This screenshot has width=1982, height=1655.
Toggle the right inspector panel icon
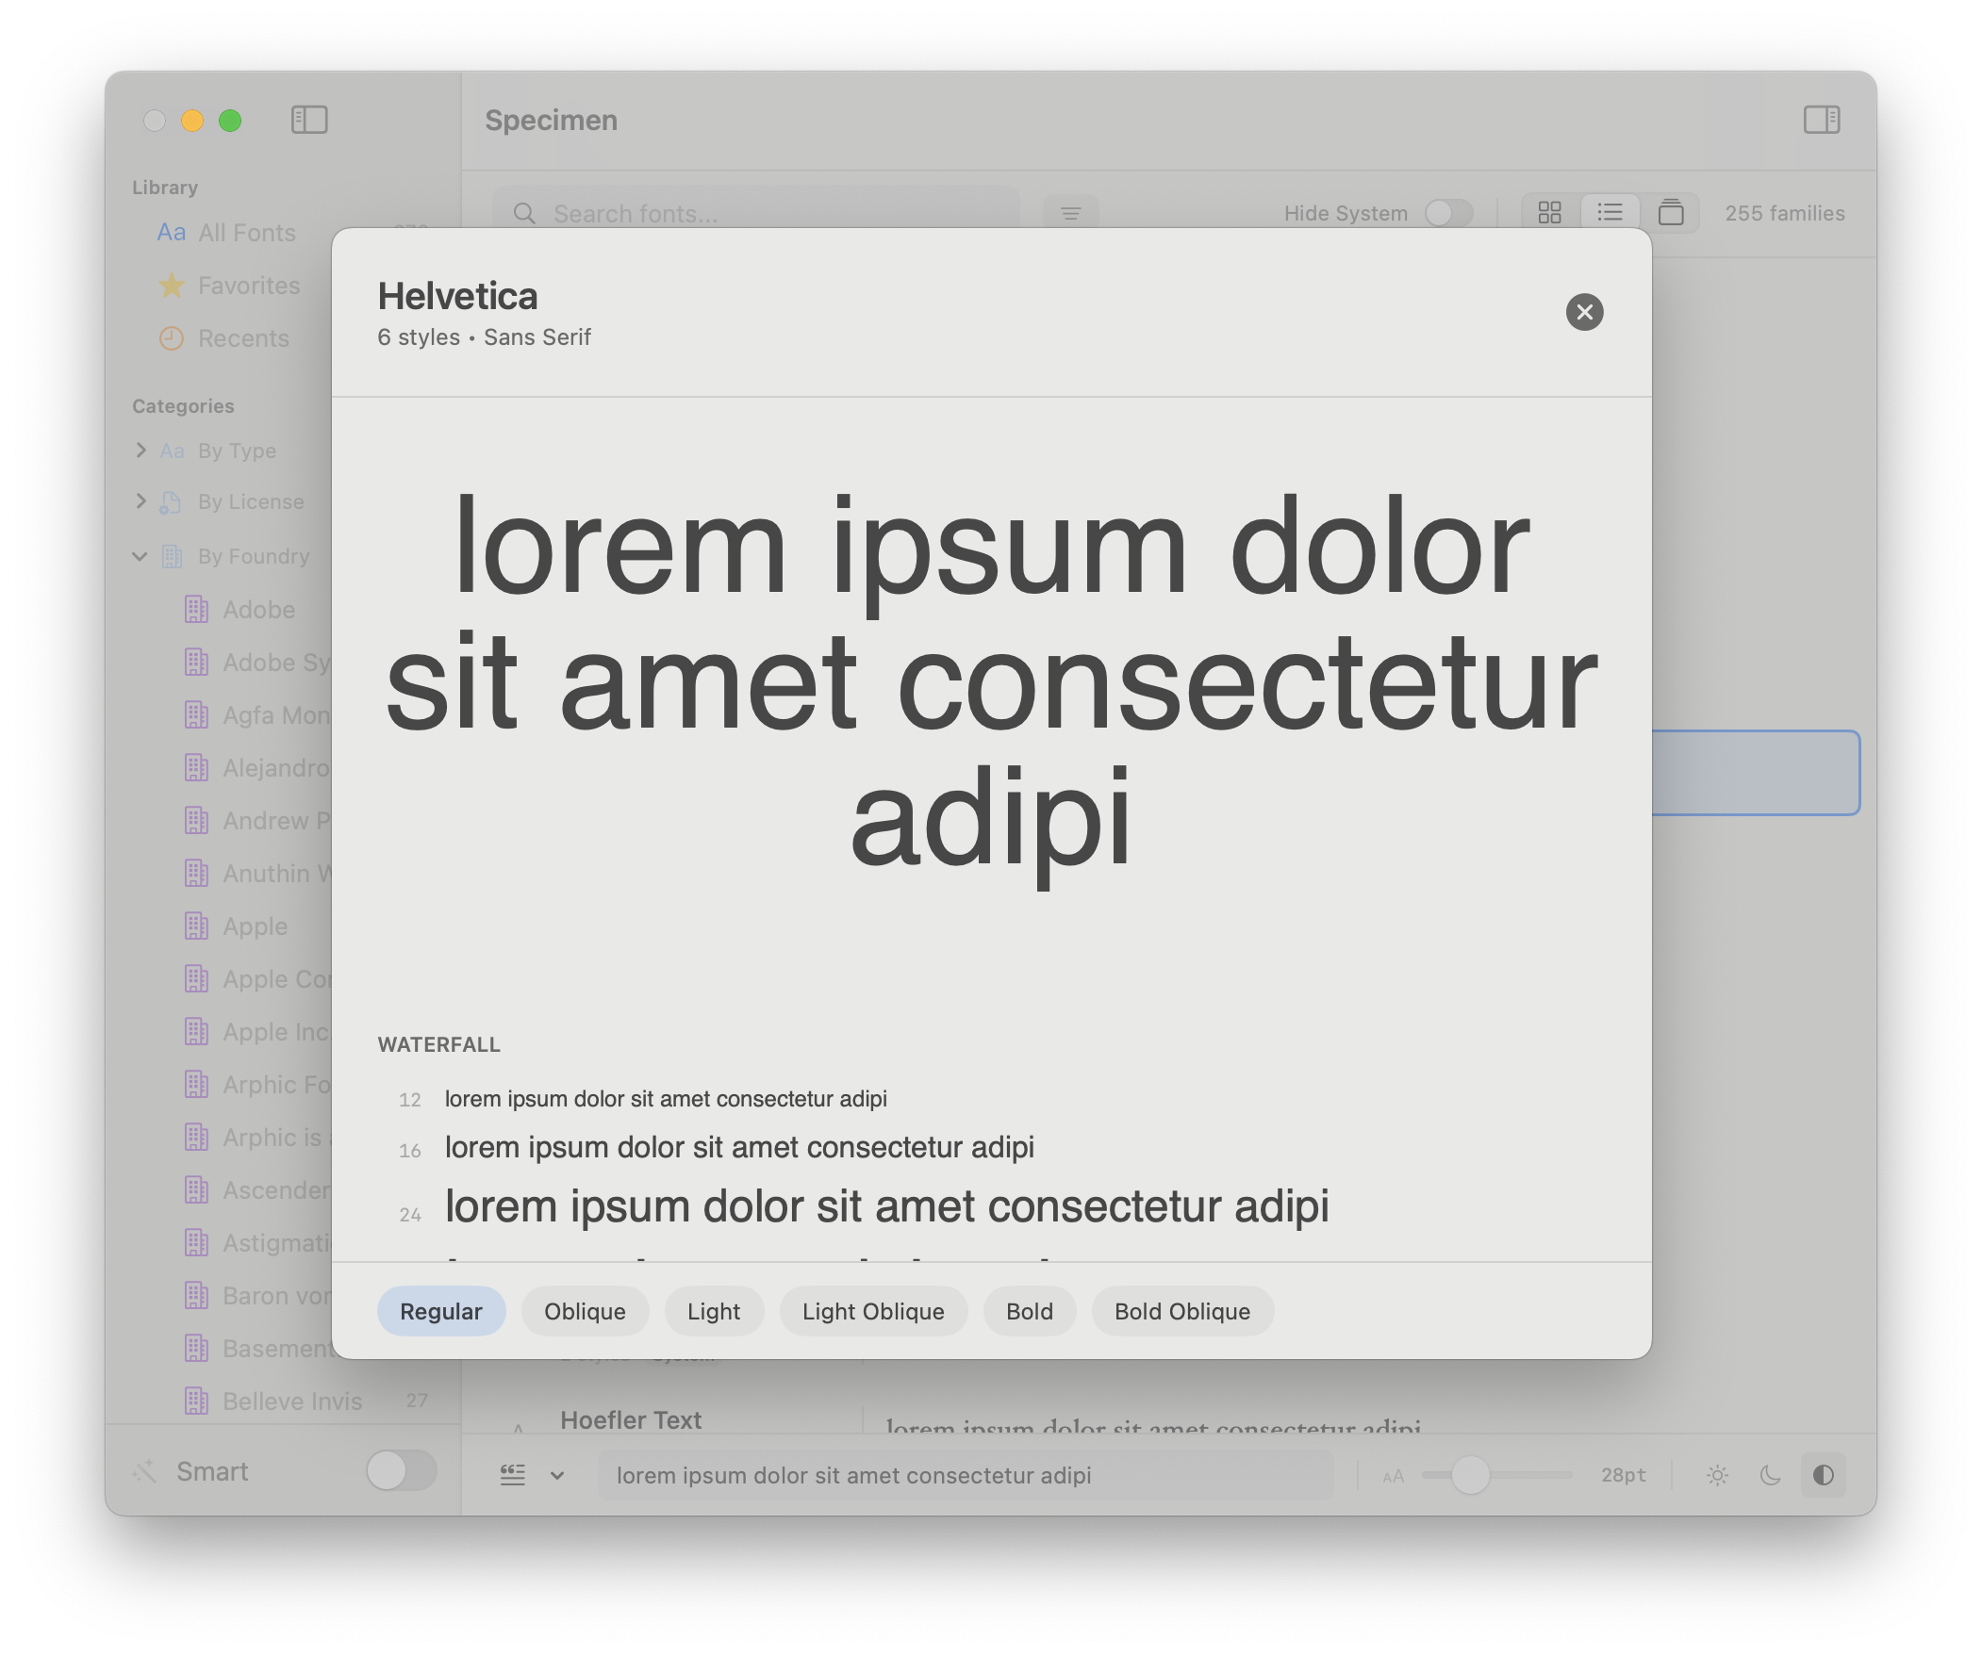1821,120
